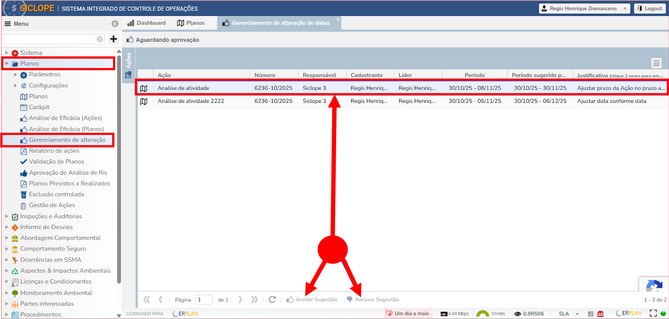Click Aceitar Sugestão button
Viewport: 669px width, 319px height.
tap(312, 299)
